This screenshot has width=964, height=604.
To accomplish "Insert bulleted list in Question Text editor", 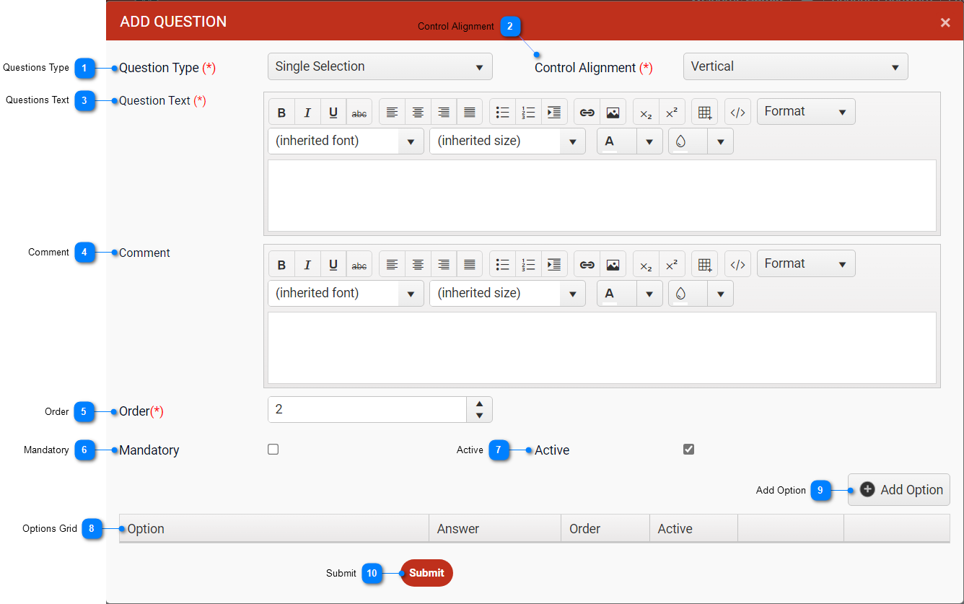I will [x=503, y=112].
